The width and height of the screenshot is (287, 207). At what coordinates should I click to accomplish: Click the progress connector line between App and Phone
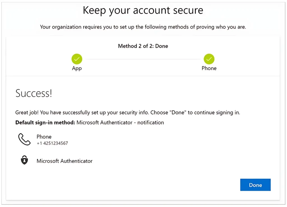(x=143, y=59)
